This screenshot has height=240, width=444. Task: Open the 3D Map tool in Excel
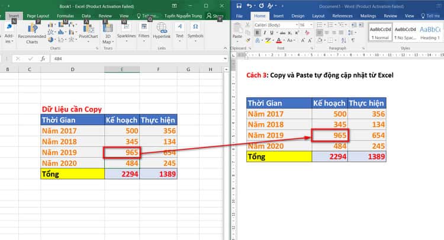[x=108, y=33]
